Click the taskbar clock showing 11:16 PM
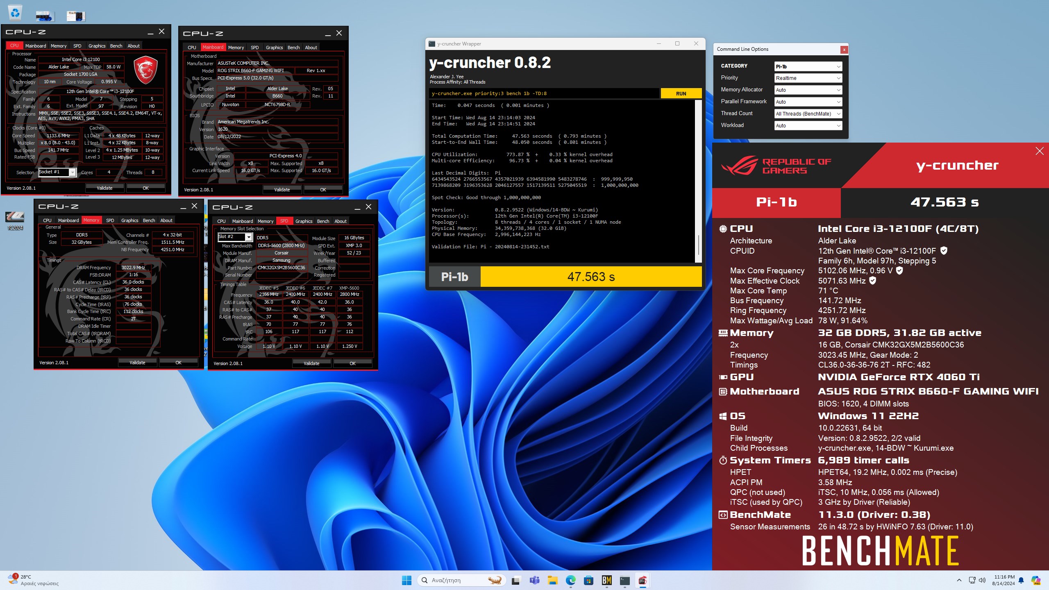This screenshot has height=590, width=1049. tap(1004, 580)
